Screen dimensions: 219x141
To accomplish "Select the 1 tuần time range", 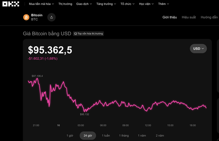I will point(106,136).
